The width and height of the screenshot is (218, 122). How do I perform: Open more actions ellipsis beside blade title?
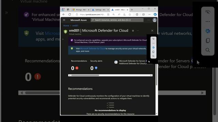(x=138, y=31)
